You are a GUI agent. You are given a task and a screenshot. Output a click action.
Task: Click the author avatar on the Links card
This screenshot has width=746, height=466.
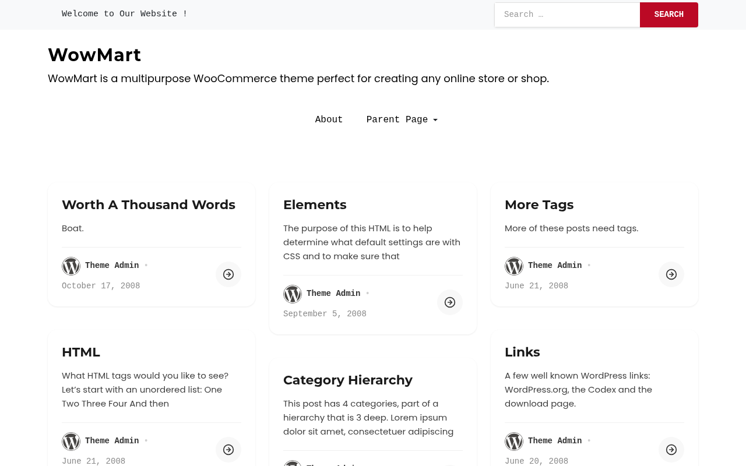(514, 442)
